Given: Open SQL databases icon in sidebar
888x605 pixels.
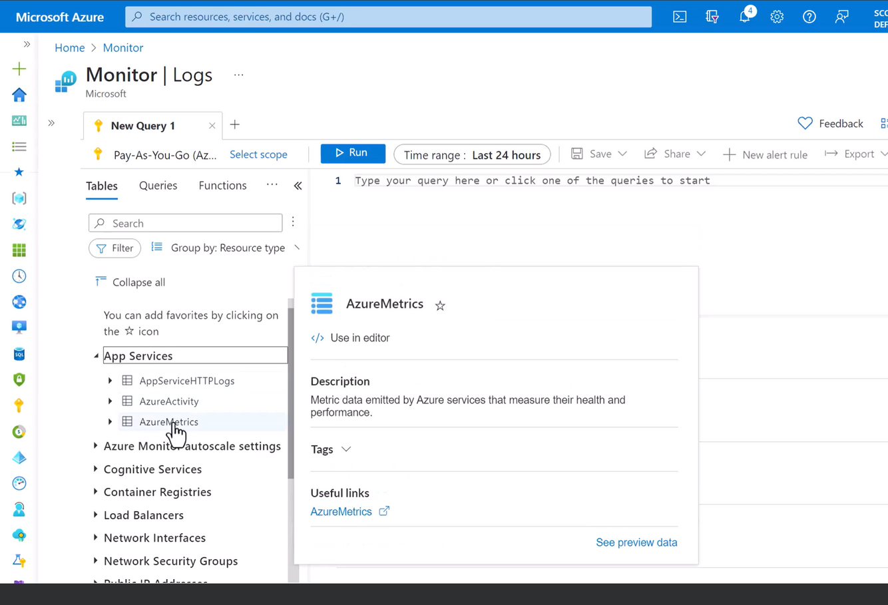Looking at the screenshot, I should pos(19,354).
